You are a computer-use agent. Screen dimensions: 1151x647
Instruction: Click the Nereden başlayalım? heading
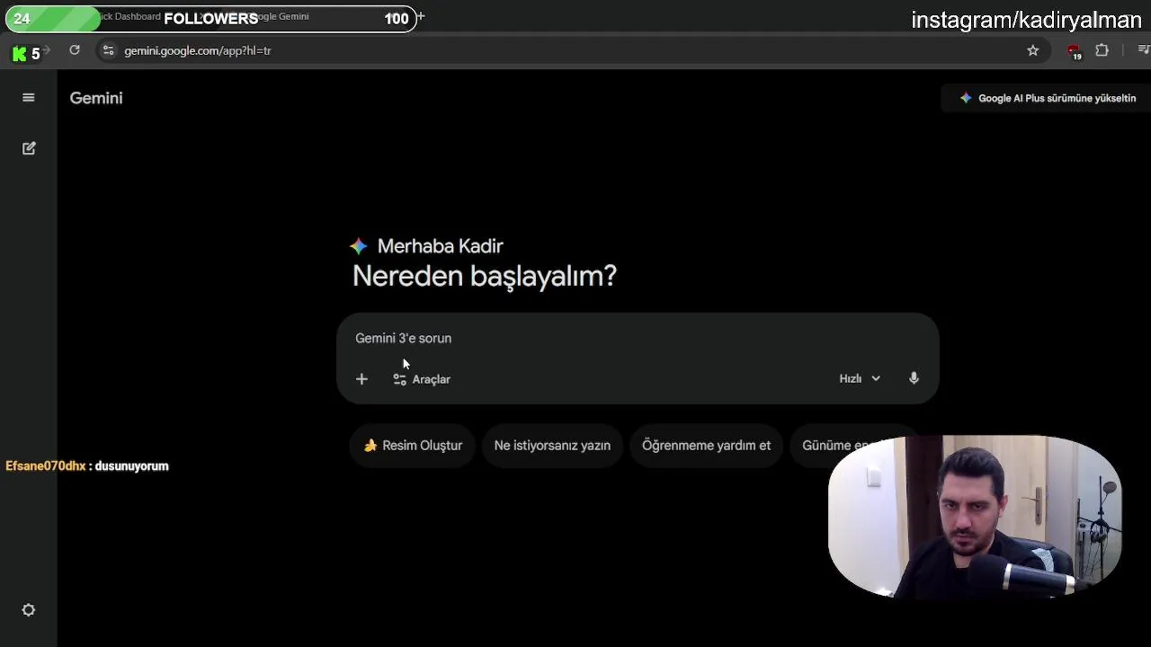tap(484, 276)
